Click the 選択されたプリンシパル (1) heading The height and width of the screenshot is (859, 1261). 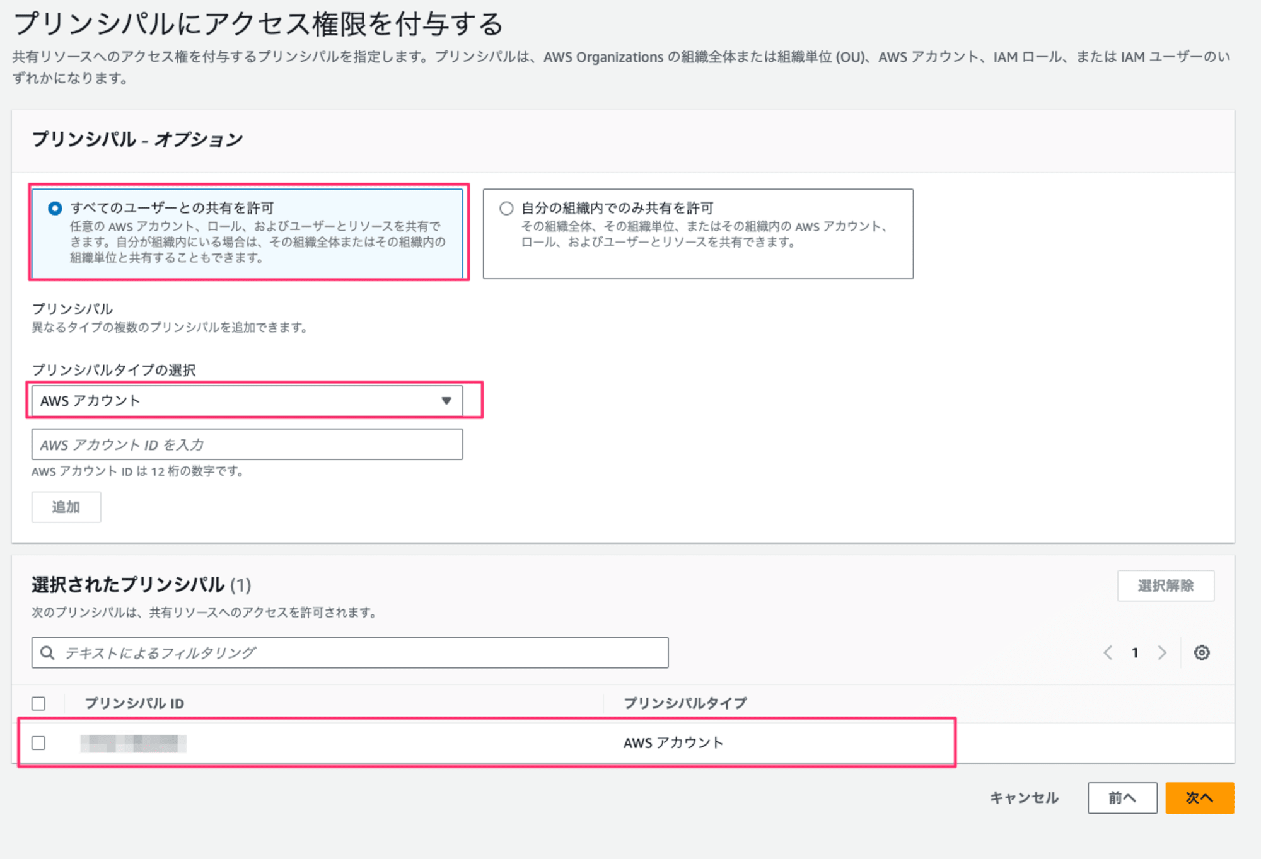141,585
